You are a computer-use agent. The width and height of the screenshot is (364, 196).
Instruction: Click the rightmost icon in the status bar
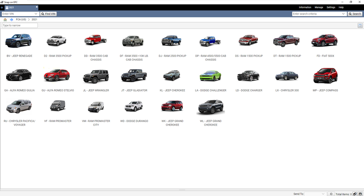click(360, 194)
